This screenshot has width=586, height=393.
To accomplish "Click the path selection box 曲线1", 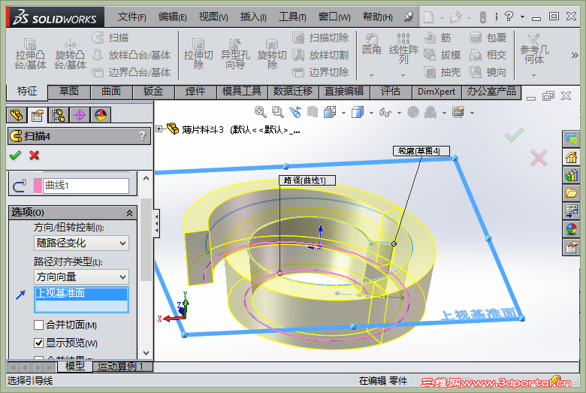I will pyautogui.click(x=86, y=186).
